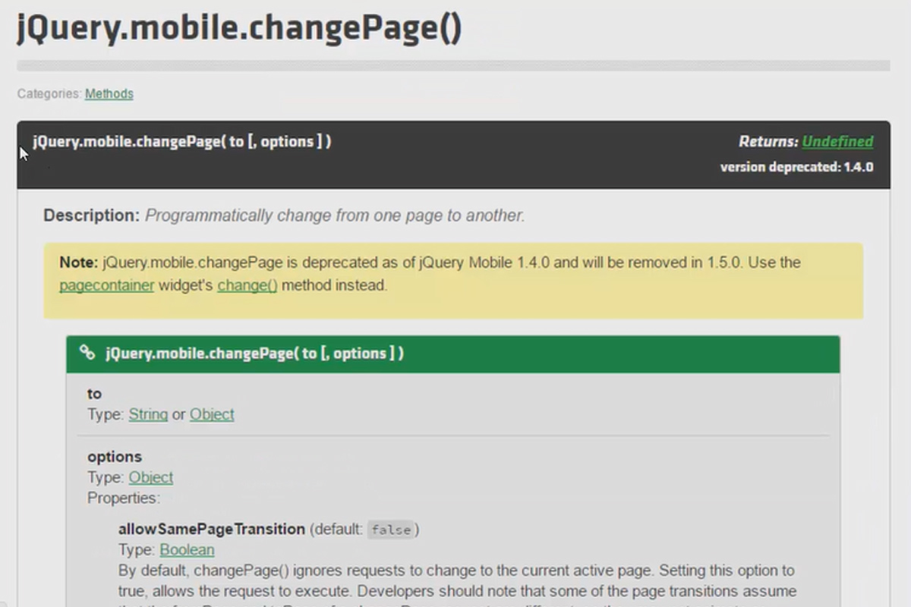911x607 pixels.
Task: Open the Boolean type link
Action: (187, 549)
